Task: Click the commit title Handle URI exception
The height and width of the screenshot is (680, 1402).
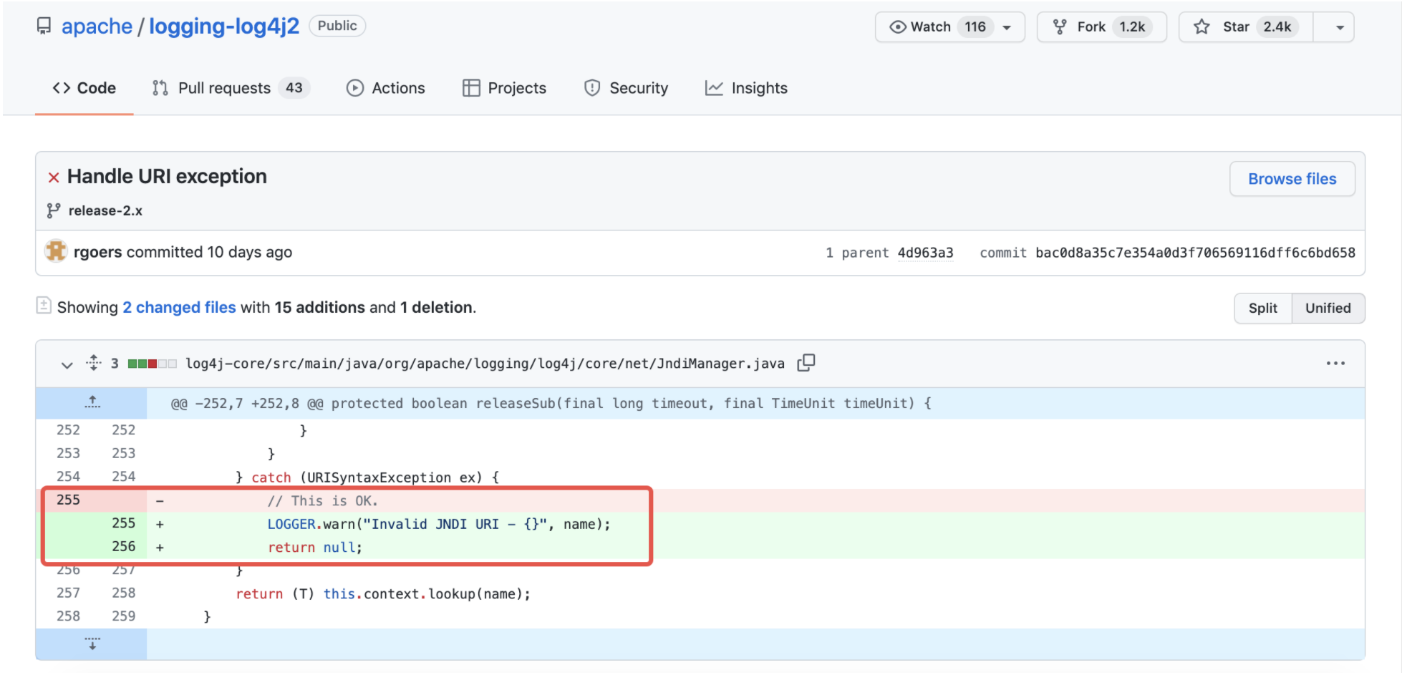Action: pos(167,177)
